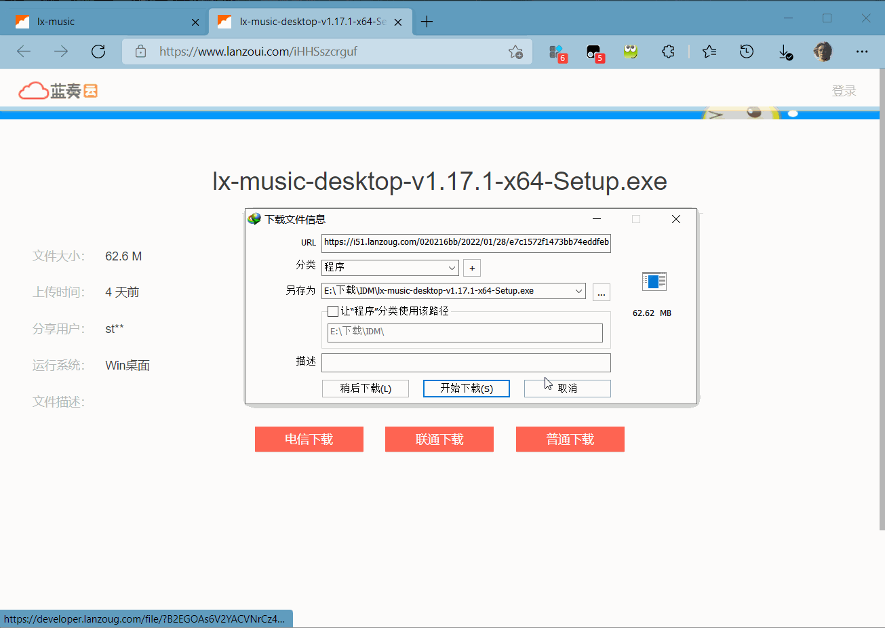Open the browser history icon
Screen dimensions: 885x628
point(747,52)
